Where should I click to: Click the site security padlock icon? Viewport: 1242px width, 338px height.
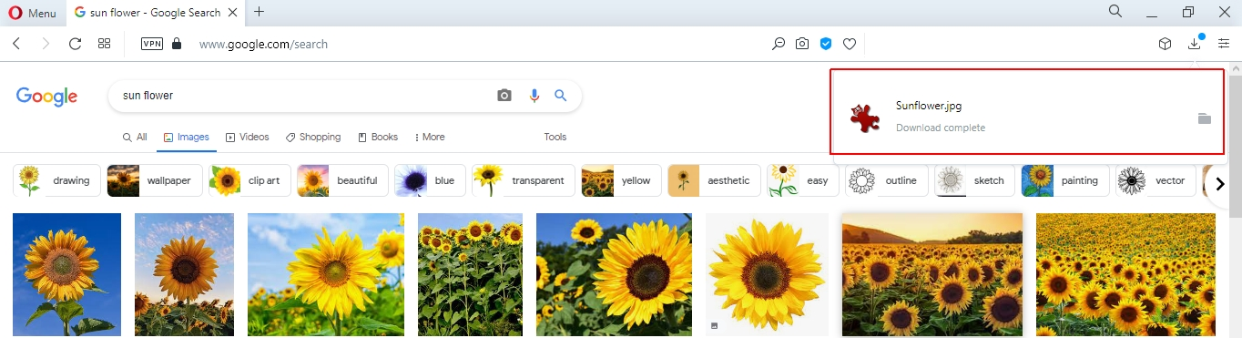click(x=177, y=44)
